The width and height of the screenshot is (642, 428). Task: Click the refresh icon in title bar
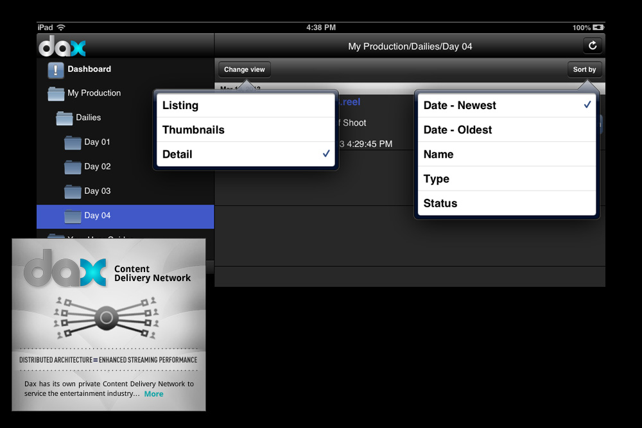[593, 46]
